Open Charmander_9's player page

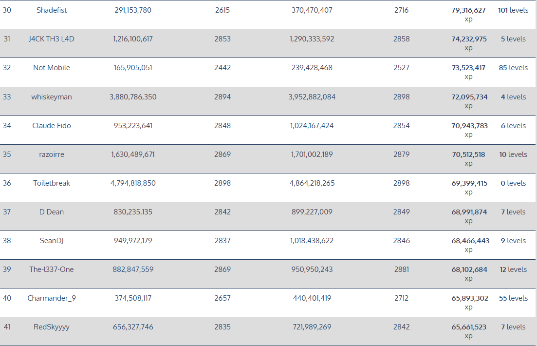click(x=52, y=298)
